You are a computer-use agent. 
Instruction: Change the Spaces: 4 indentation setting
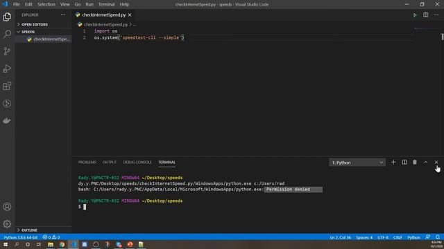[364, 237]
